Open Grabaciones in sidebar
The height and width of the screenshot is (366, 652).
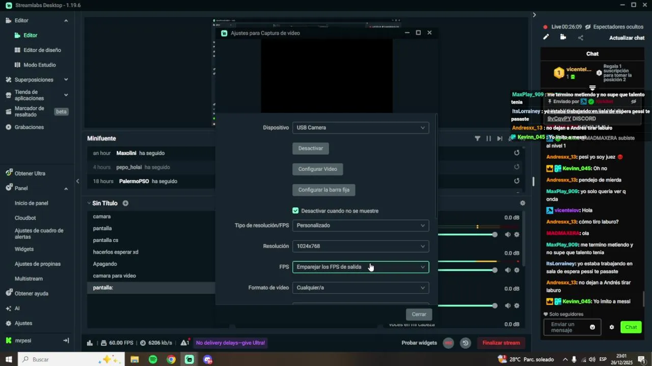29,127
